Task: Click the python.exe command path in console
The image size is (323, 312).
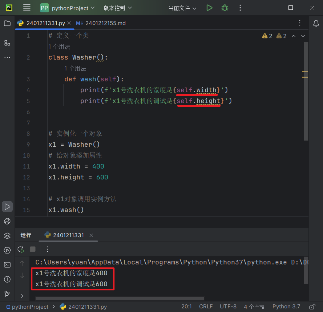Action: pos(161,262)
